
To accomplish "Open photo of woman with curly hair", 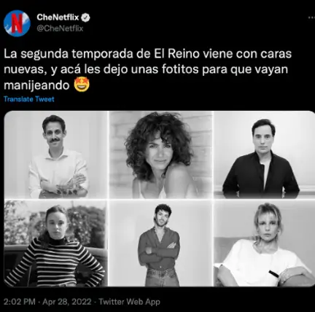I will point(161,155).
